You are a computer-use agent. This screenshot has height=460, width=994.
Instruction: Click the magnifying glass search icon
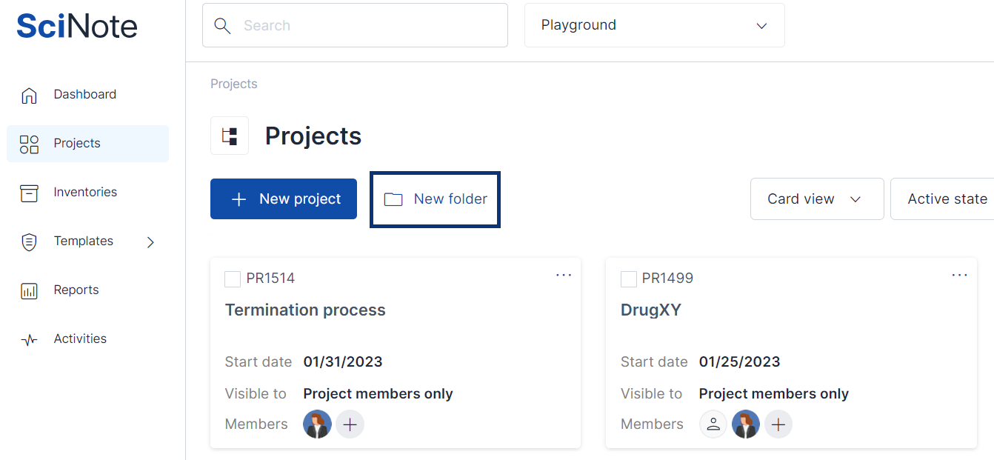pos(222,26)
